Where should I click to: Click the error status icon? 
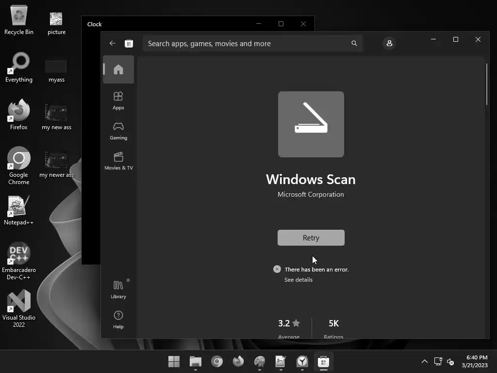[277, 269]
